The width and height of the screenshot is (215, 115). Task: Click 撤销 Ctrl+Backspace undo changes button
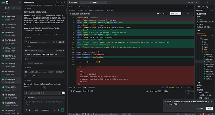click(162, 14)
